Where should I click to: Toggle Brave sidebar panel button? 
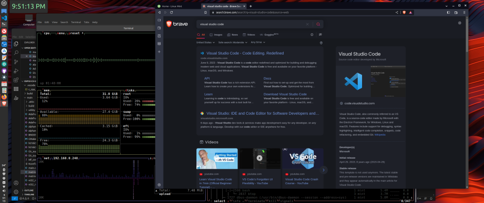coord(449,13)
